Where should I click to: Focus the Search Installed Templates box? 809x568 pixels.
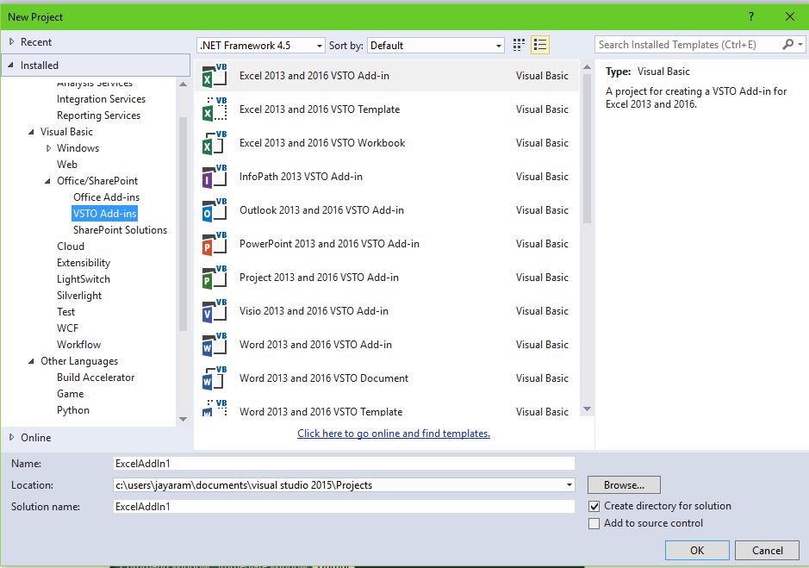point(688,45)
